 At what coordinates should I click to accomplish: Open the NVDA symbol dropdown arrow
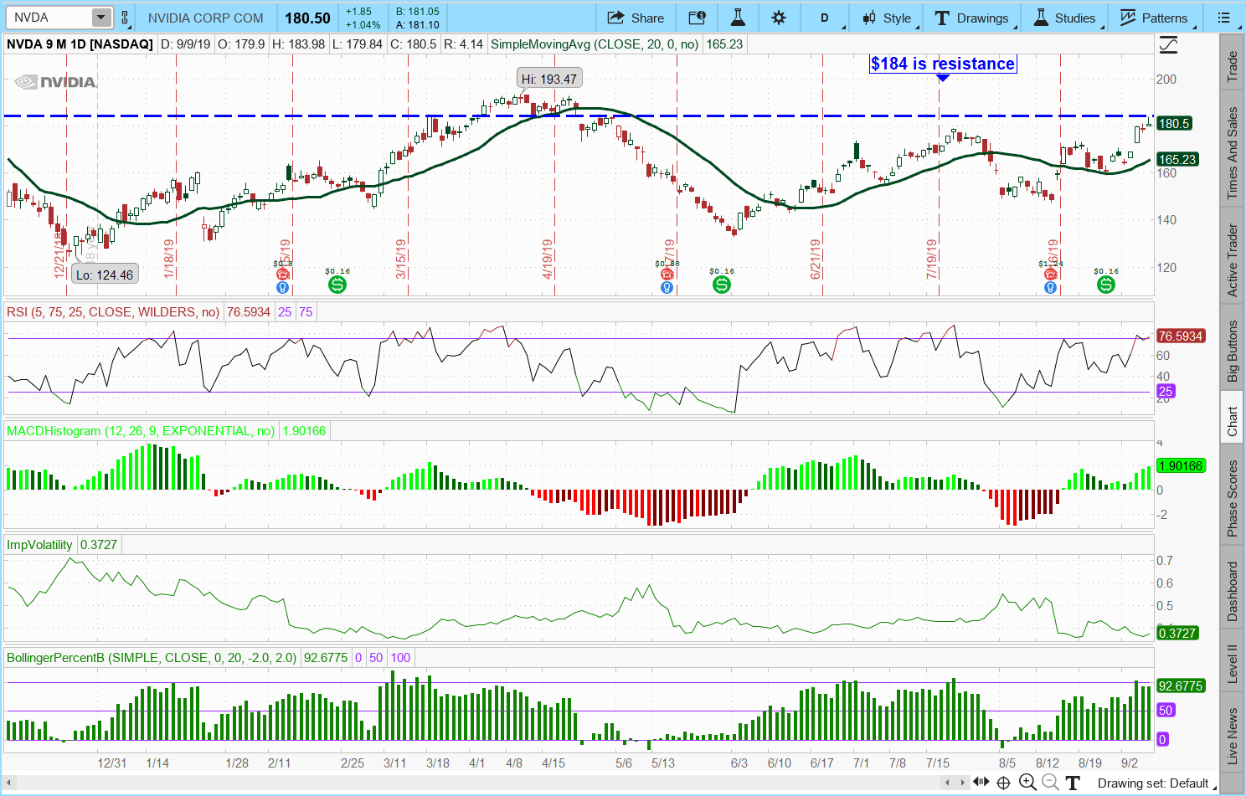click(x=100, y=18)
